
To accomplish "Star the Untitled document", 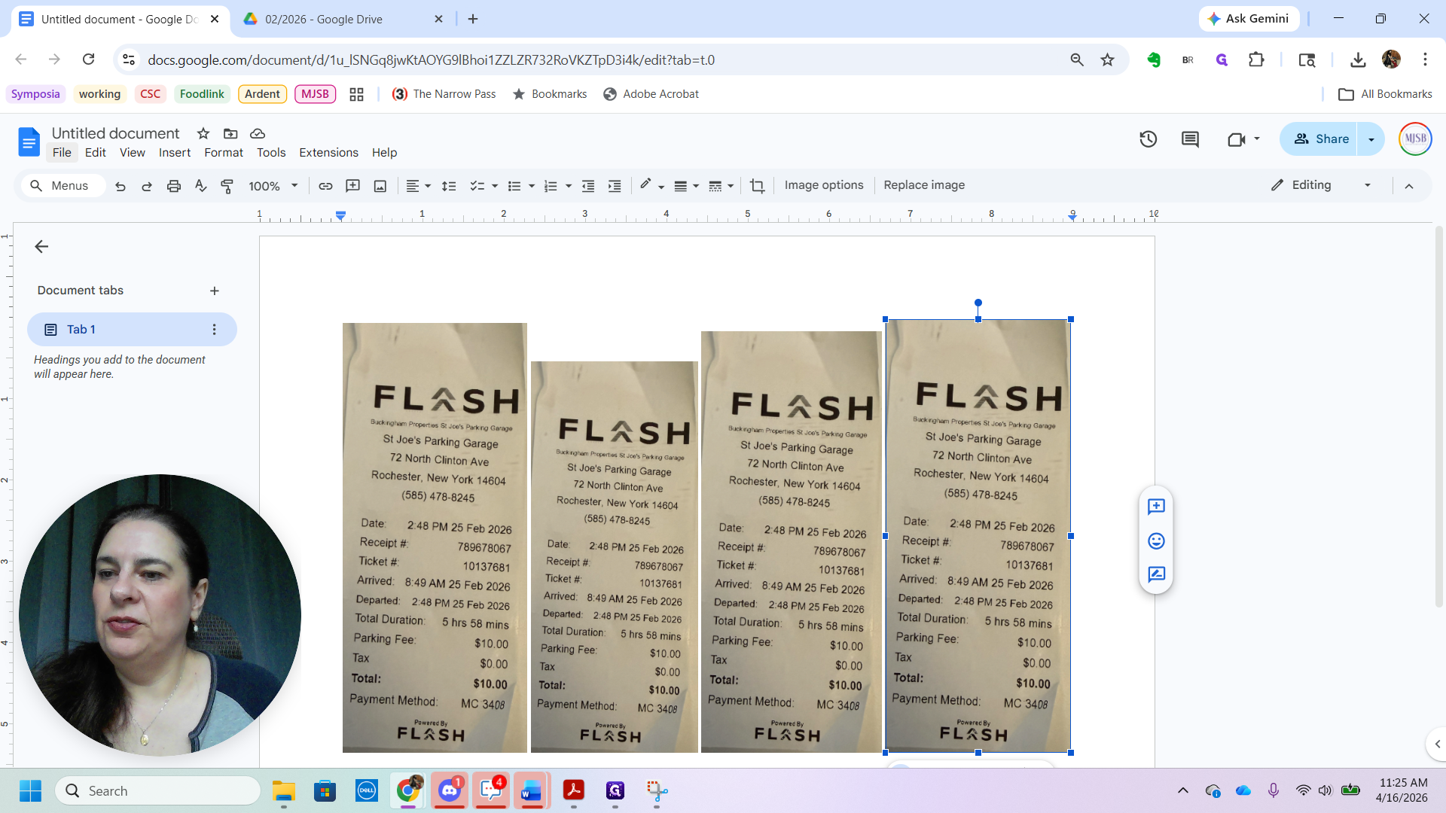I will [x=203, y=133].
